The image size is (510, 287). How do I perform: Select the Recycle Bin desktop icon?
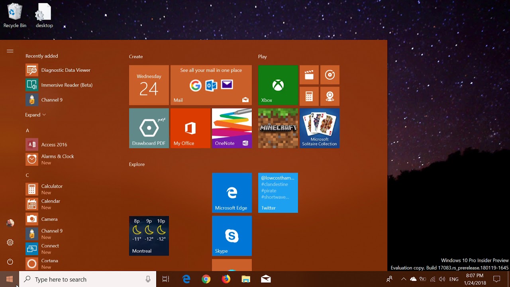pos(15,16)
